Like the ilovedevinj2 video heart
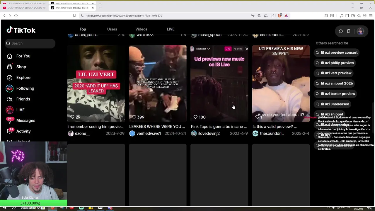This screenshot has height=211, width=375. coord(195,117)
